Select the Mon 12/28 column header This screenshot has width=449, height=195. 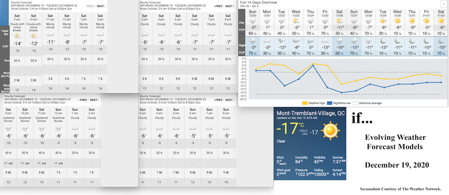368,13
